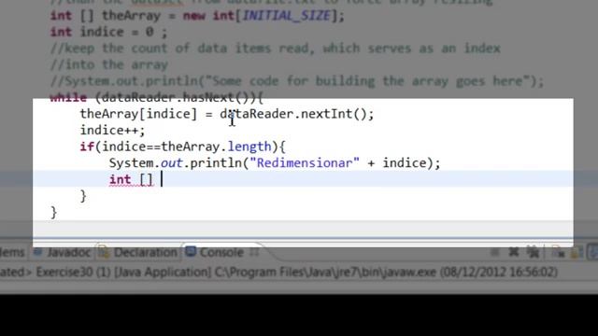Click the comment line starting '//keep the count'

click(x=275, y=49)
